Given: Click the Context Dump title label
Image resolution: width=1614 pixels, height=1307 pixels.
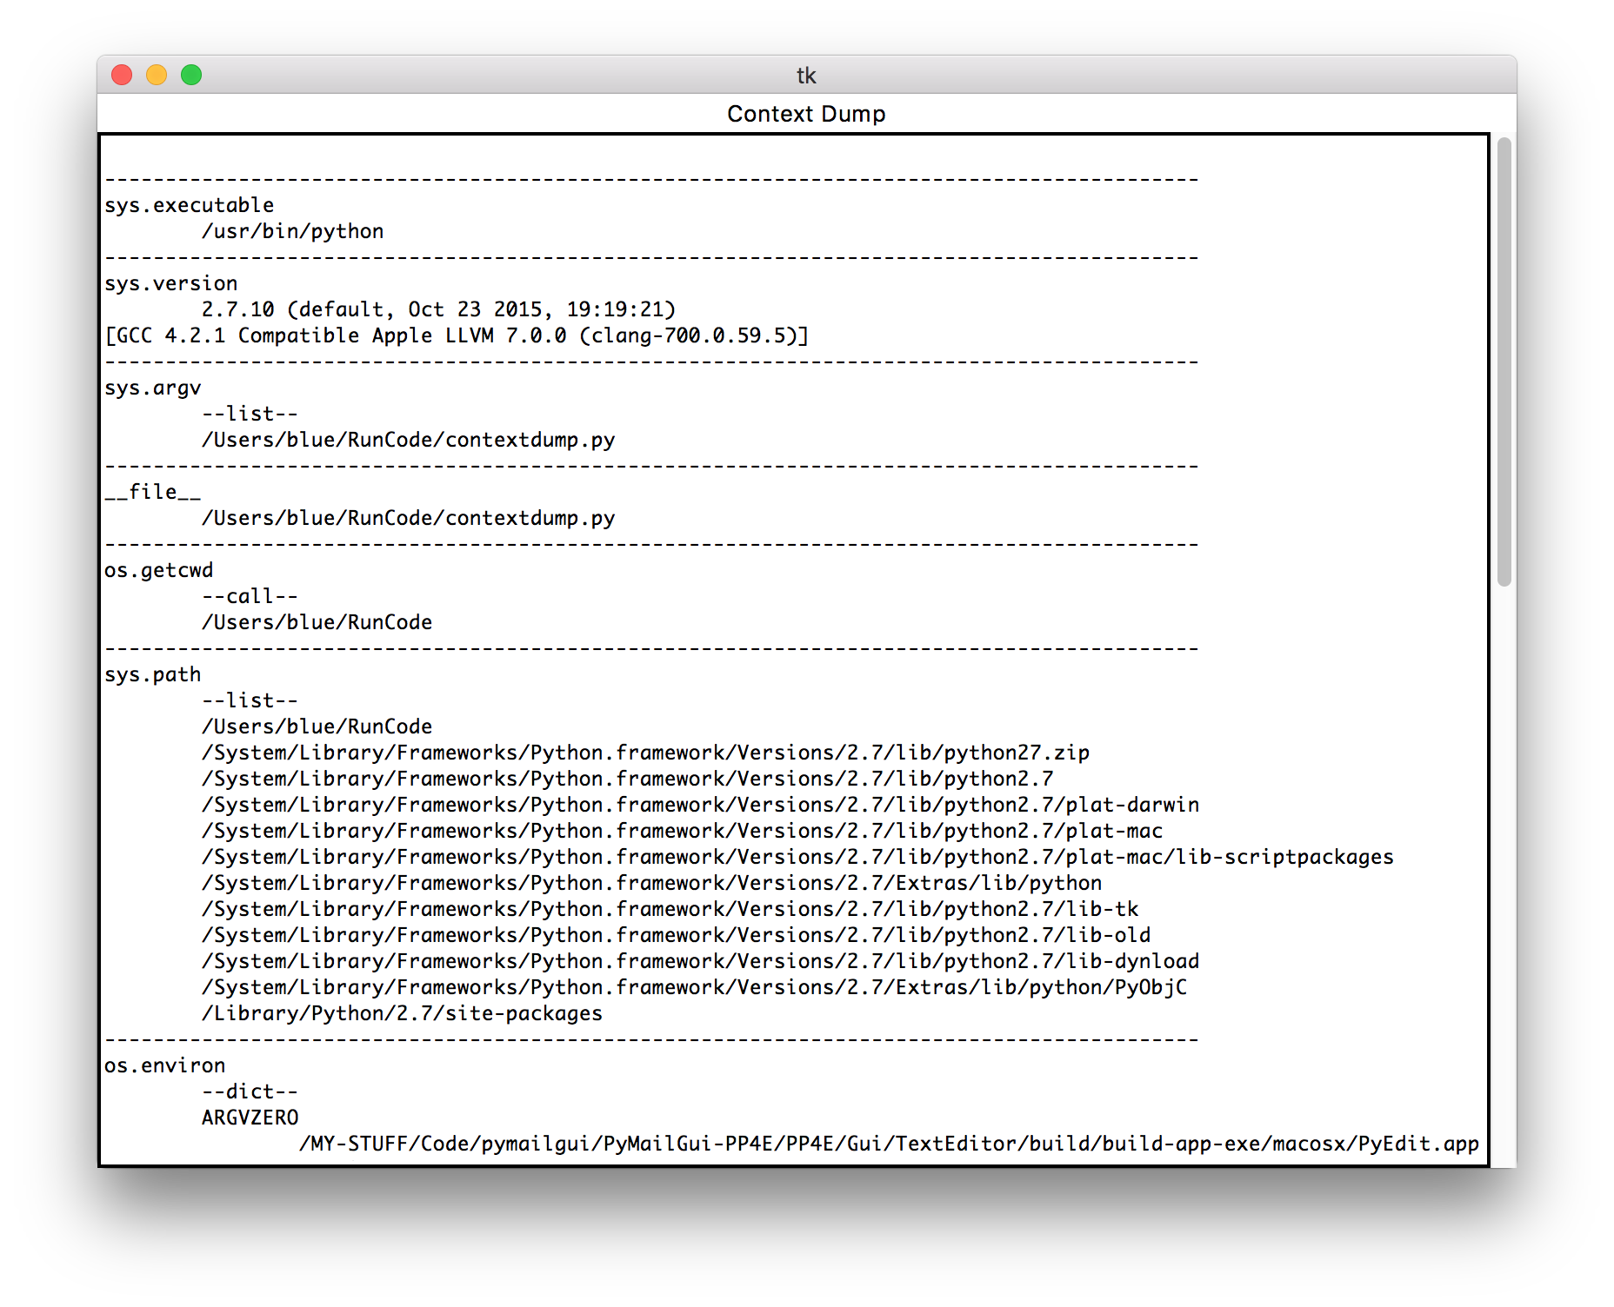Looking at the screenshot, I should [x=806, y=113].
